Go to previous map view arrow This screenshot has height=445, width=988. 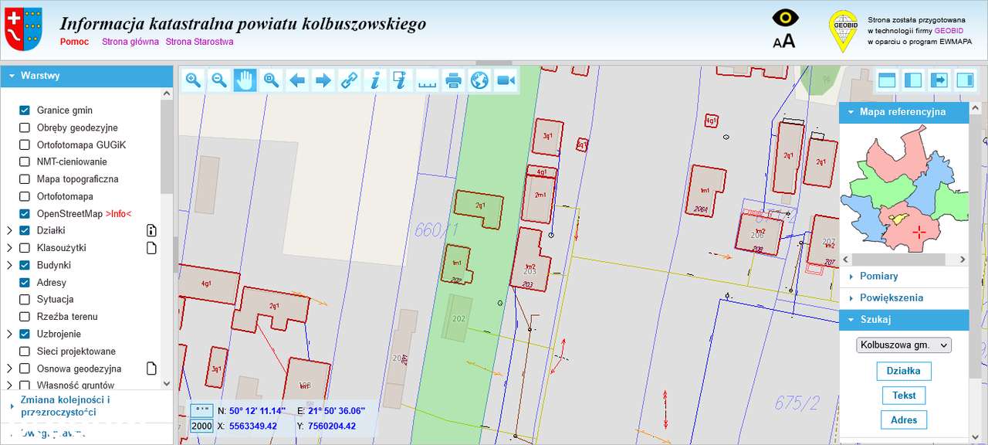point(297,80)
